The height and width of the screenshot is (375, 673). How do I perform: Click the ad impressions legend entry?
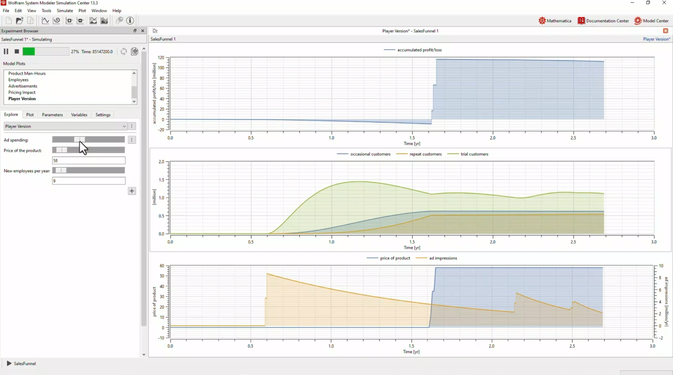pyautogui.click(x=436, y=258)
